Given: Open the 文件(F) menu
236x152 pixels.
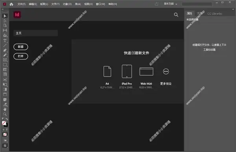Looking at the screenshot, I should click(x=21, y=4).
